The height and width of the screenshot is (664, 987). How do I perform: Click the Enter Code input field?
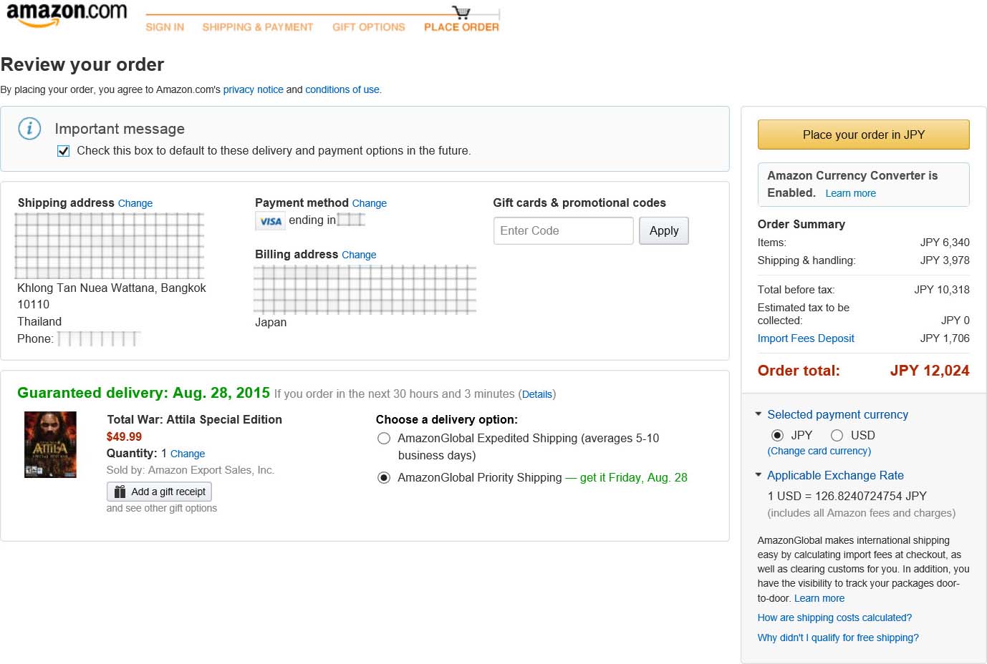tap(564, 230)
